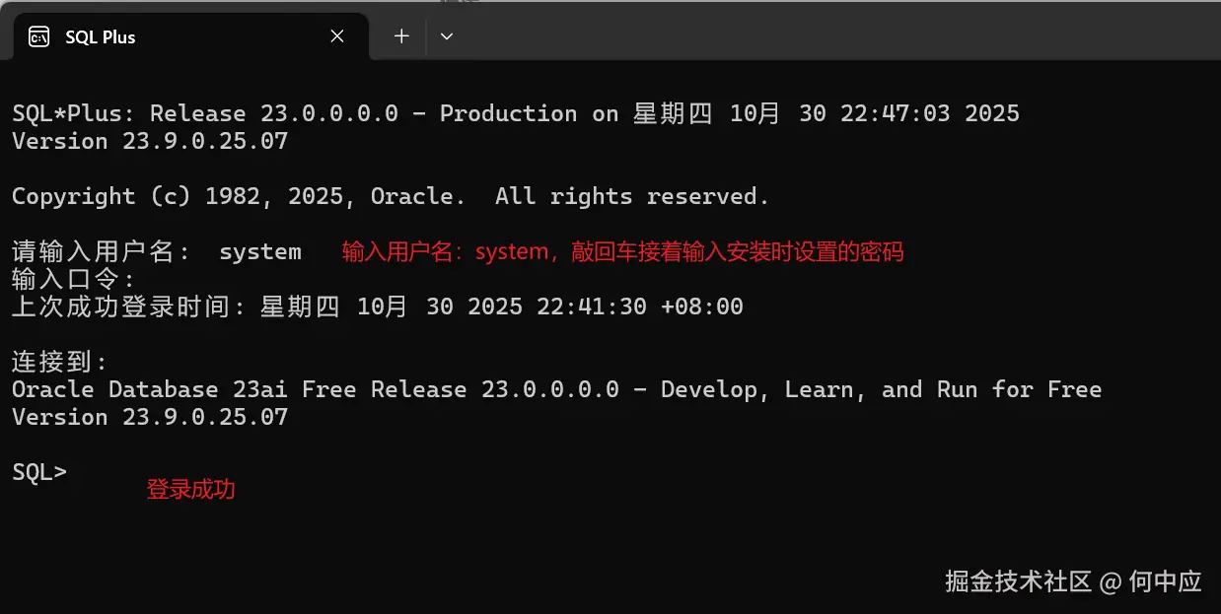Click 'SQL*Plus: Release 23.0.0.0.0' line
The height and width of the screenshot is (614, 1221).
tap(516, 113)
